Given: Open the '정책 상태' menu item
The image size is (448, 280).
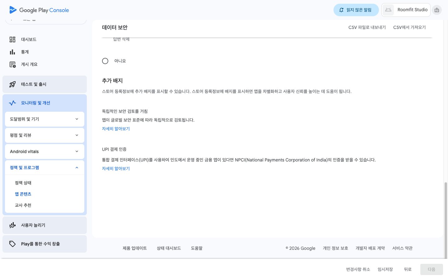Looking at the screenshot, I should 23,183.
